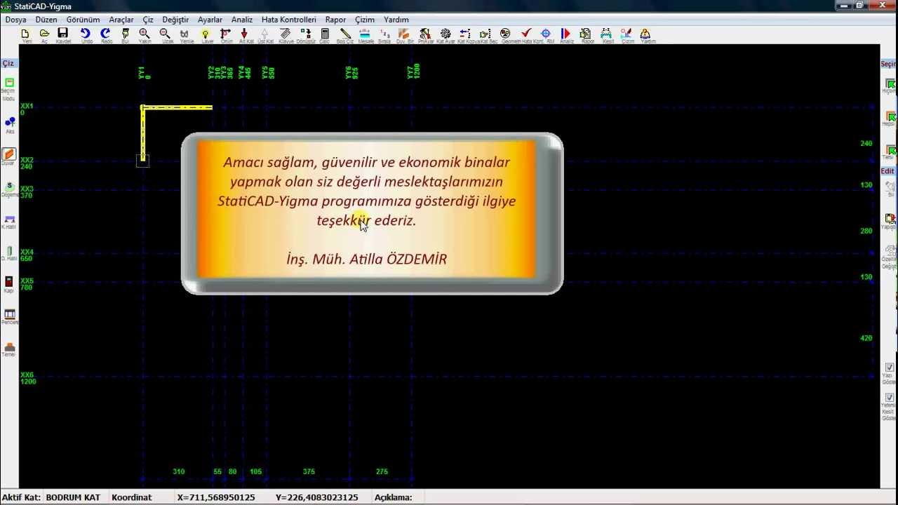Viewport: 898px width, 505px height.
Task: Select the Döşeme slab tool in left panel
Action: coord(9,189)
